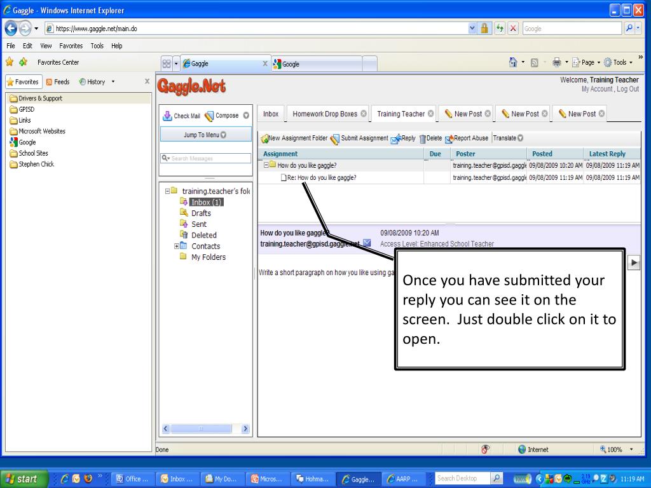Click the right arrow panel button

(634, 262)
